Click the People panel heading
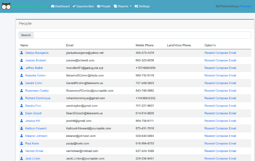Image resolution: width=255 pixels, height=161 pixels. pos(25,24)
